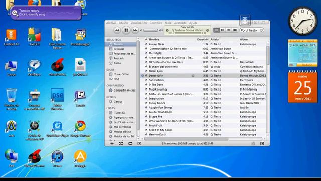Select the Fresh Fruit song row

(x=204, y=125)
